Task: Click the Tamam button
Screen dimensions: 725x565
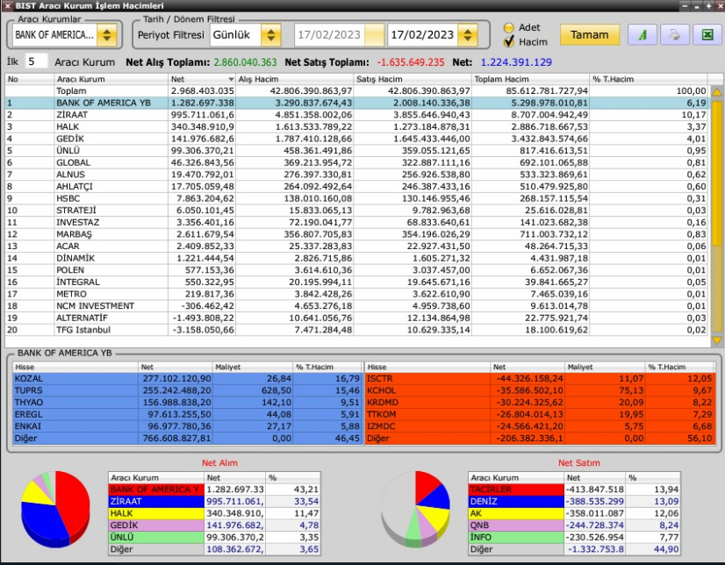Action: (x=590, y=34)
